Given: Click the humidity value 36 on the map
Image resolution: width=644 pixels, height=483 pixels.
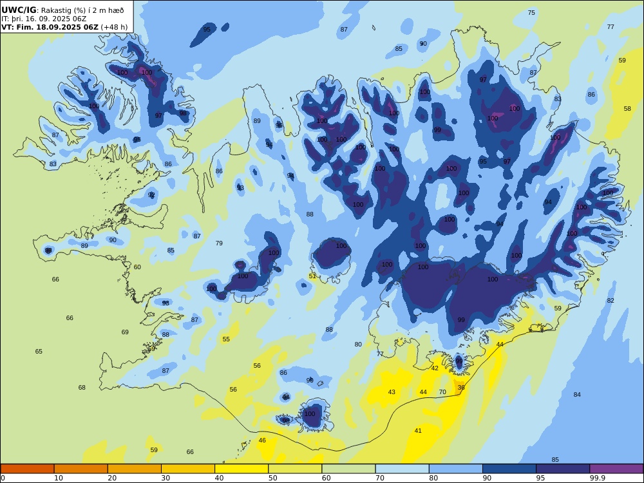Looking at the screenshot, I should pos(461,387).
